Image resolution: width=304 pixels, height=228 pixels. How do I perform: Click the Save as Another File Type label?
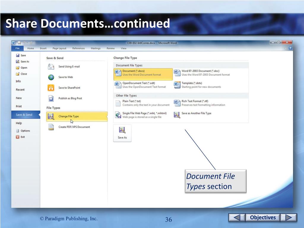[x=197, y=113]
